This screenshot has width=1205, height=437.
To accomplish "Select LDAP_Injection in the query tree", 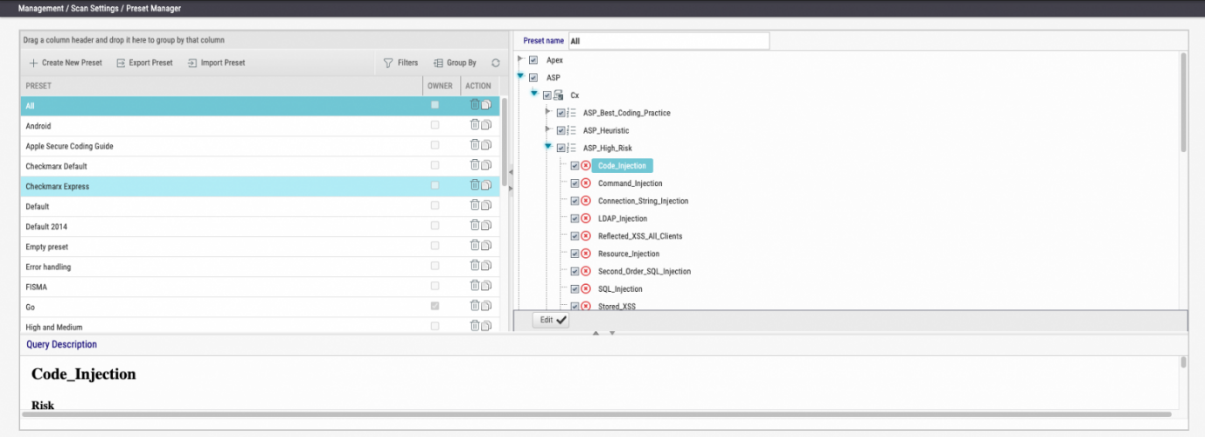I will pos(623,218).
